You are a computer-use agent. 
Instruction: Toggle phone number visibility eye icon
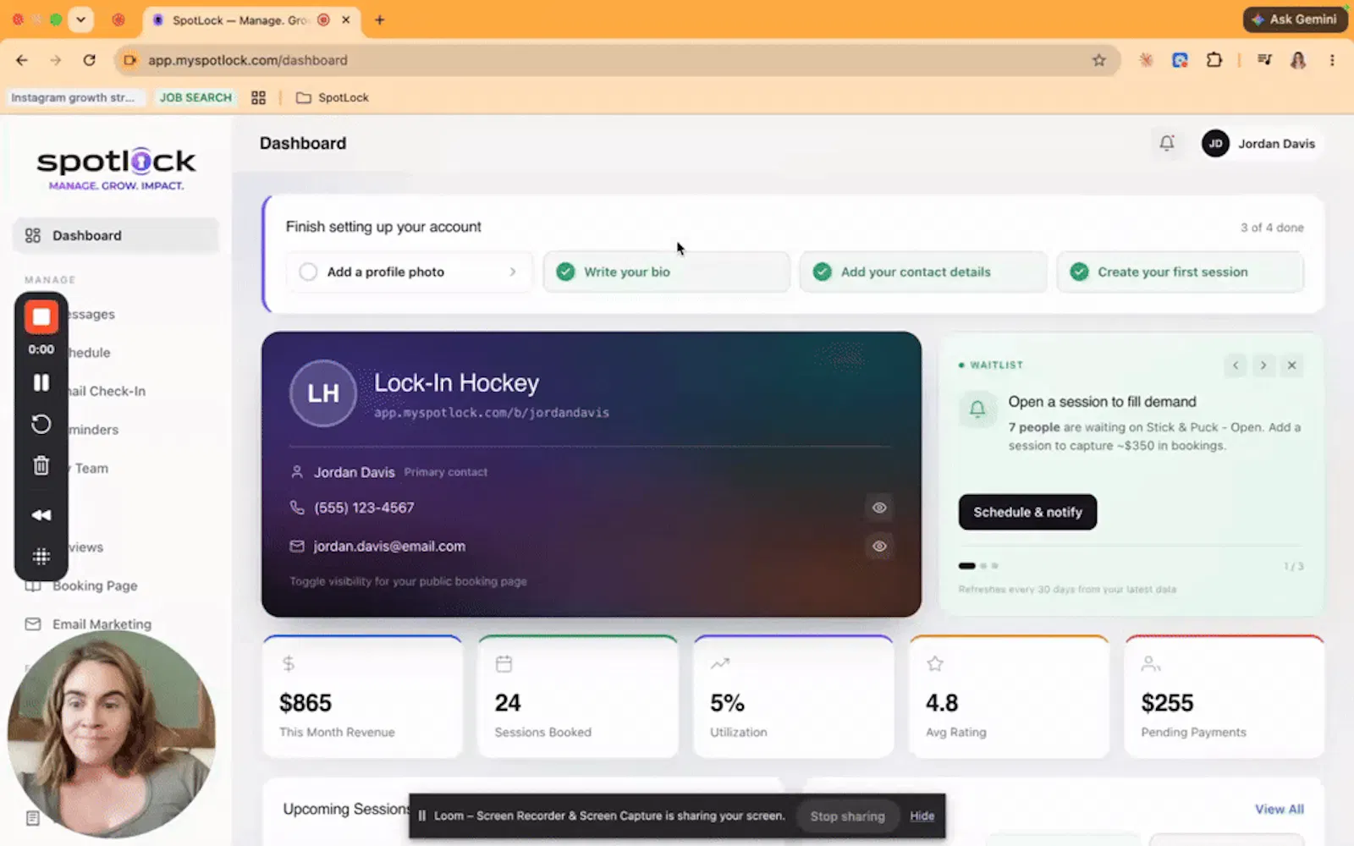pyautogui.click(x=879, y=508)
